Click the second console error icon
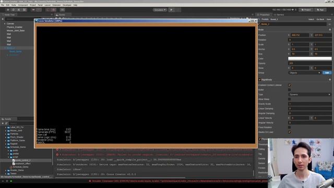The width and height of the screenshot is (334, 188). (x=57, y=155)
